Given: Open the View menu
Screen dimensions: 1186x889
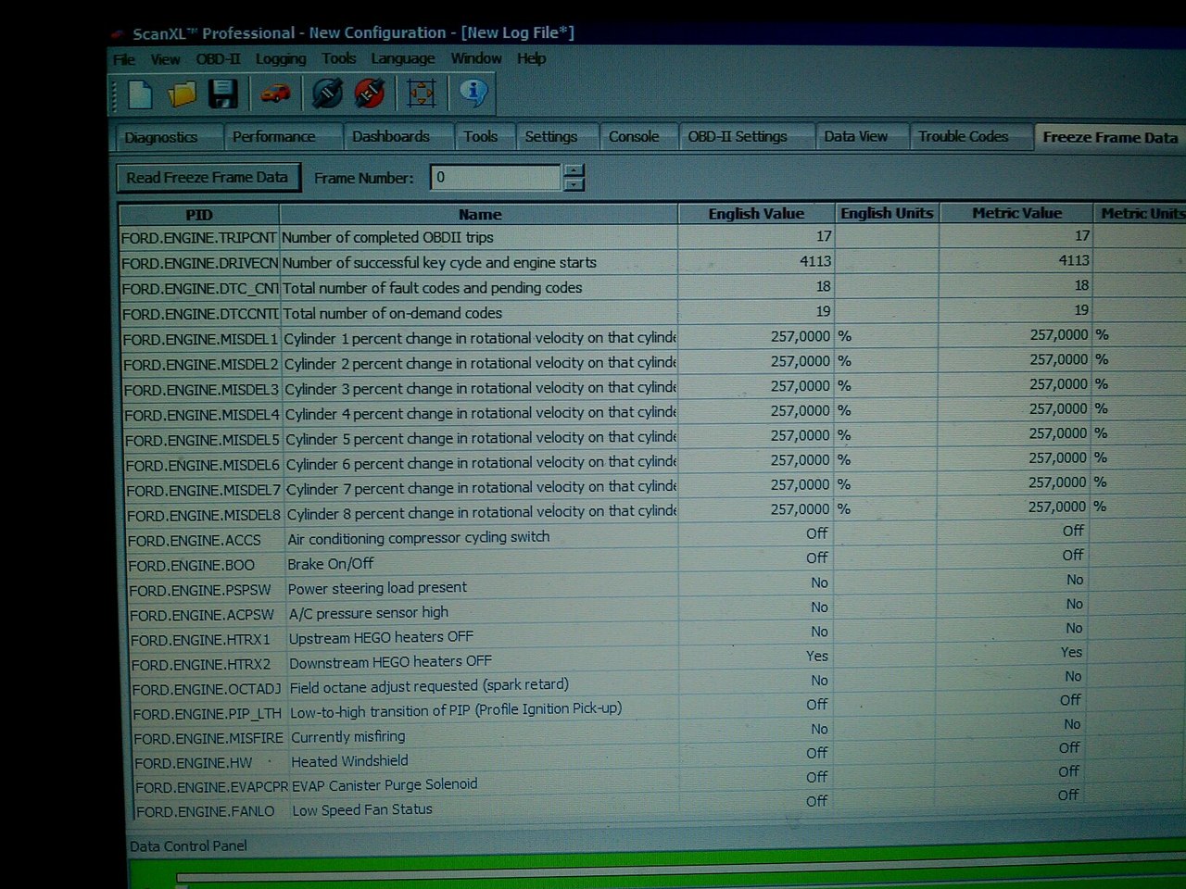Looking at the screenshot, I should tap(165, 59).
